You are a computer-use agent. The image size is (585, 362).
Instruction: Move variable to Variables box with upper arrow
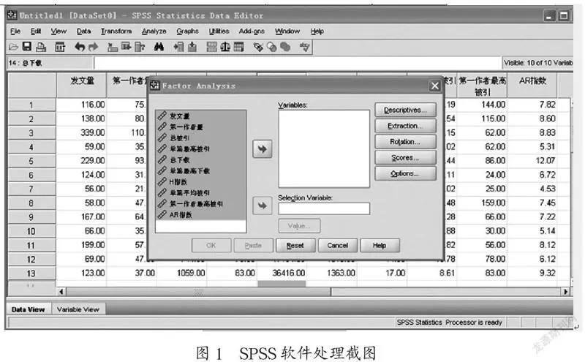(x=263, y=149)
